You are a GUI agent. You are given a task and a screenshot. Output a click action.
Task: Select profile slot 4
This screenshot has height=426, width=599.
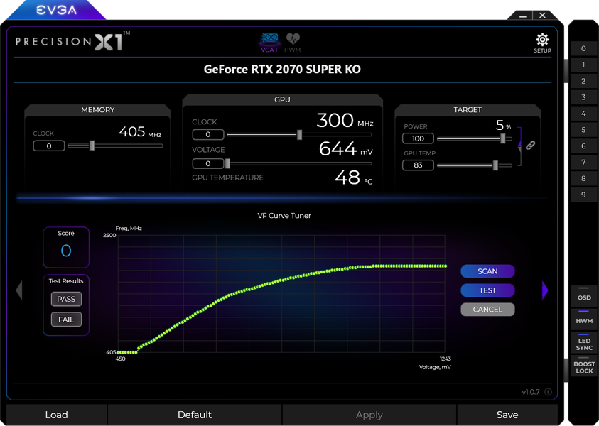click(x=583, y=114)
